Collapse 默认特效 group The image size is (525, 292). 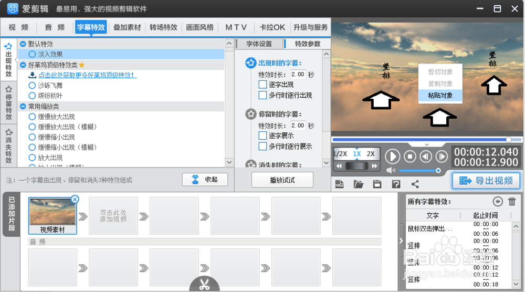[x=23, y=44]
